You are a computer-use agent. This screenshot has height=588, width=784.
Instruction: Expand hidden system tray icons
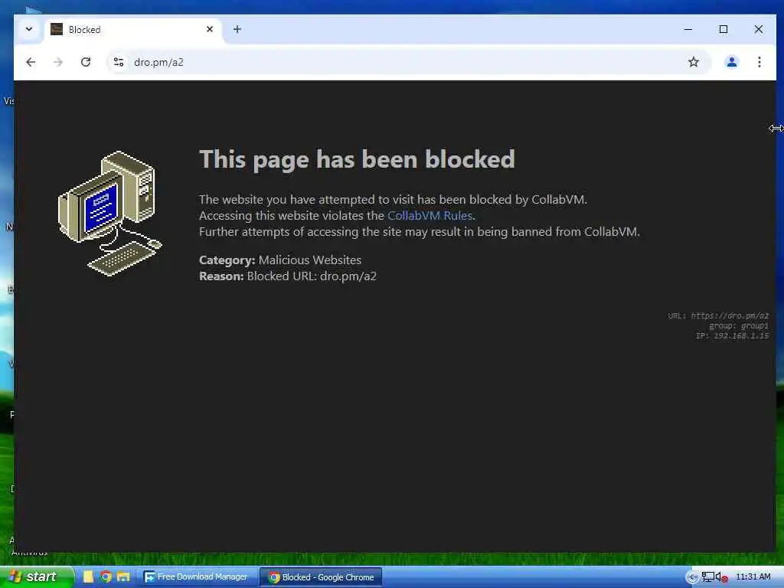[x=692, y=577]
